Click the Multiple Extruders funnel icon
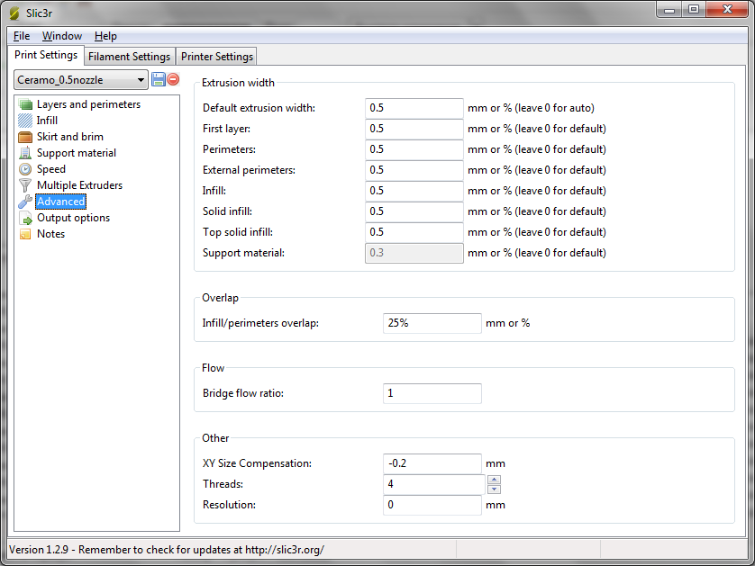The width and height of the screenshot is (755, 566). point(25,185)
